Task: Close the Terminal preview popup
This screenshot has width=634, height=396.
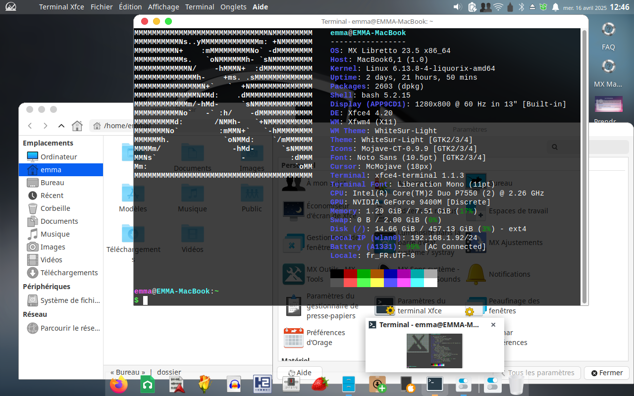Action: [493, 325]
